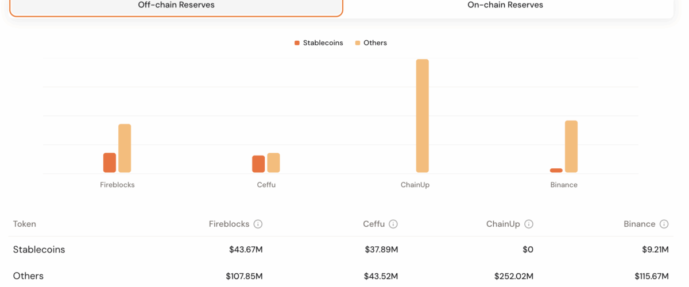Select the Others table row label
The image size is (689, 287).
28,276
